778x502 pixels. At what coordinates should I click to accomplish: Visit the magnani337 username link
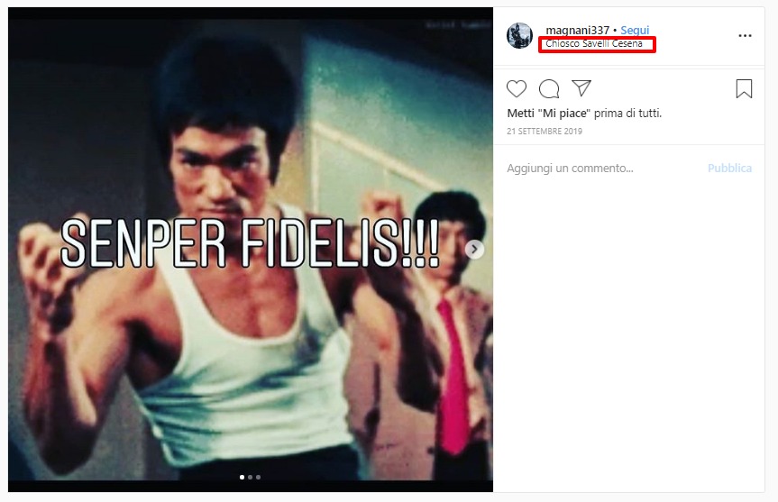tap(577, 31)
